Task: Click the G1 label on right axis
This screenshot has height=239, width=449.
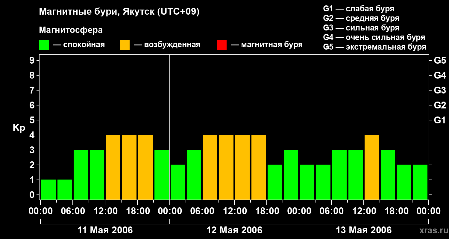Action: pos(440,120)
